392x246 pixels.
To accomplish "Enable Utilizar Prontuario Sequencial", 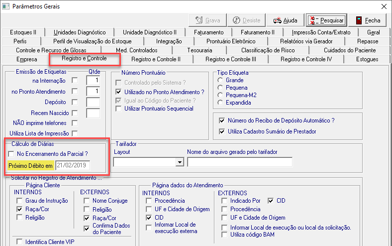I will pos(118,109).
